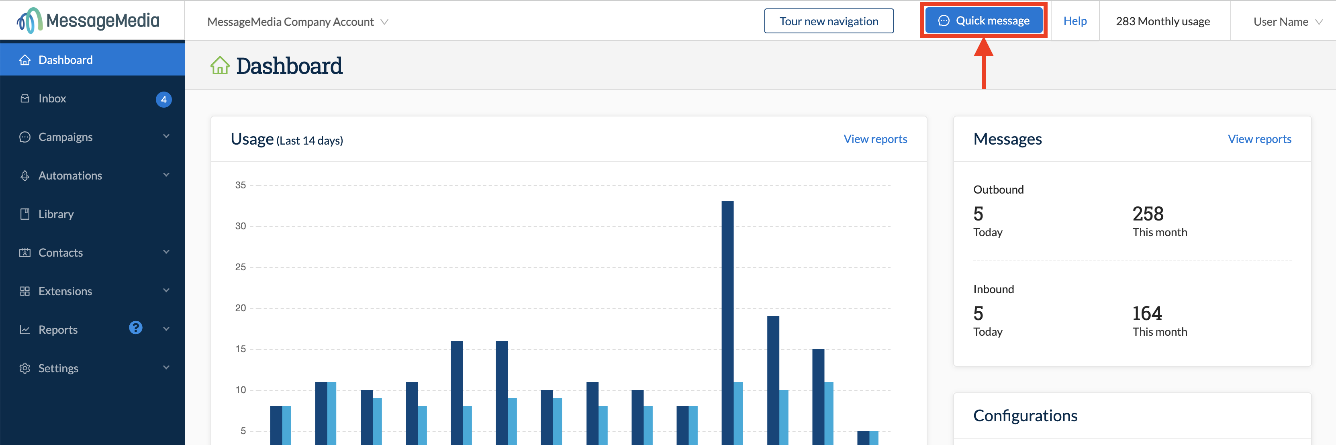Screen dimensions: 1336x445
Task: Click the Inbox unread badge showing 4
Action: (x=164, y=100)
